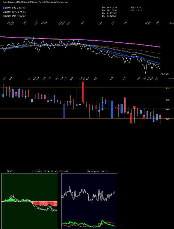The image size is (174, 229).
Task: Click the 129 price axis label
Action: (168, 88)
